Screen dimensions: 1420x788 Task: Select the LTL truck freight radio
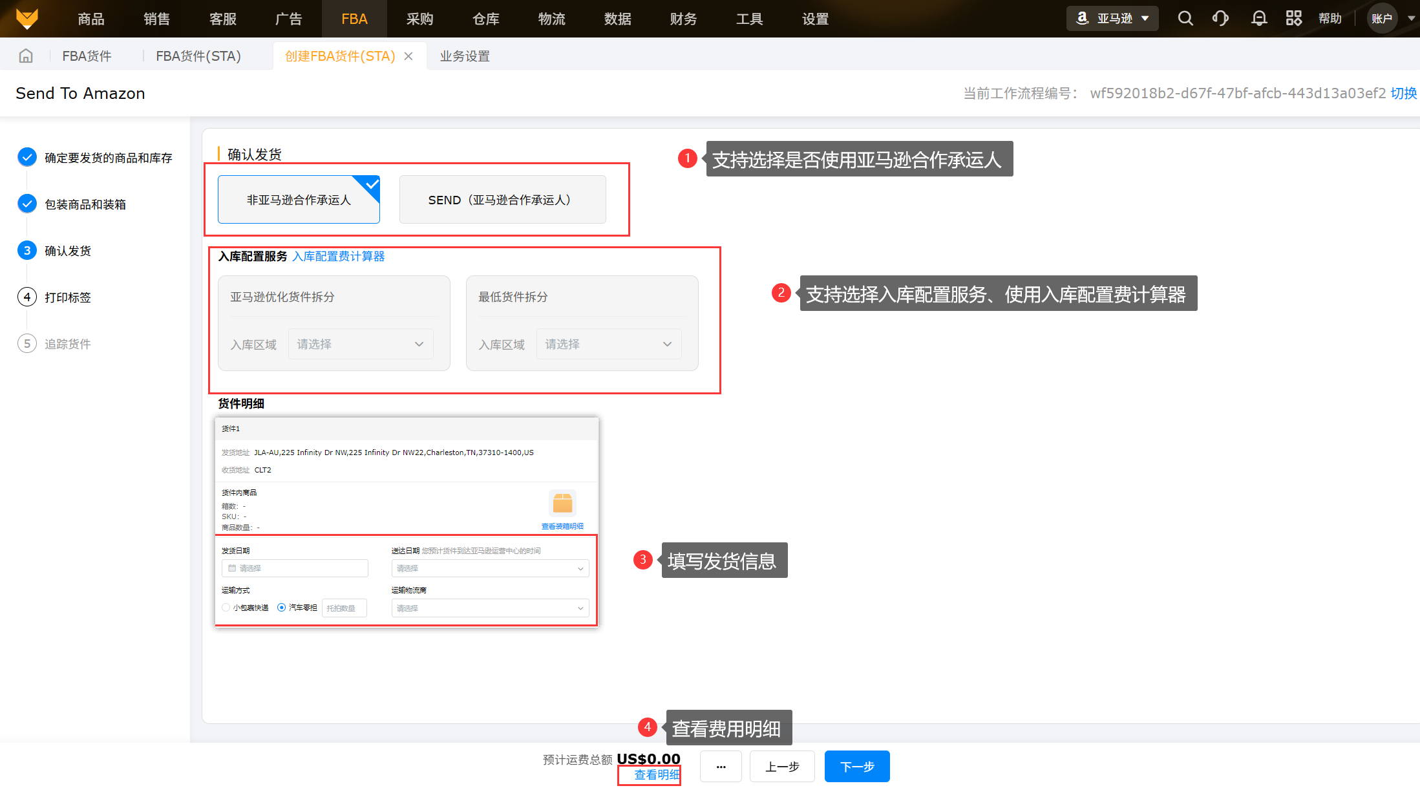(x=282, y=608)
